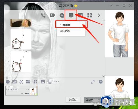
Task: Expand more toolbar options with right chevron
Action: point(99,15)
